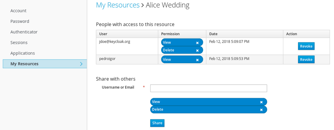Open the Password page
The width and height of the screenshot is (334, 130).
coord(20,21)
